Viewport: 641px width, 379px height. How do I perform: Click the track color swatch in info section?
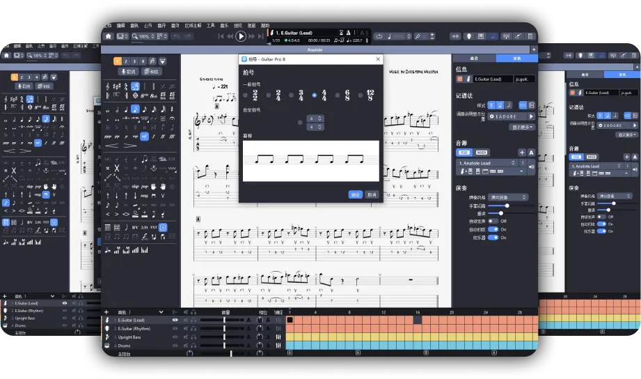pos(459,79)
